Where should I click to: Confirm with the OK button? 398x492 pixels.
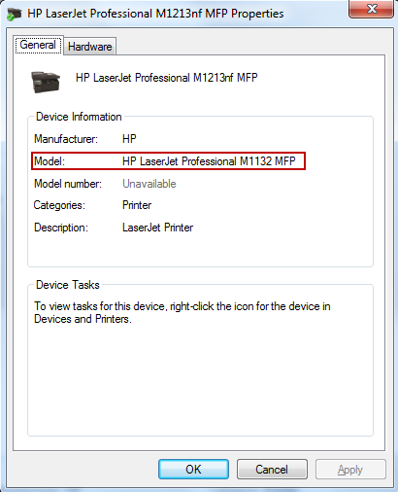point(193,469)
